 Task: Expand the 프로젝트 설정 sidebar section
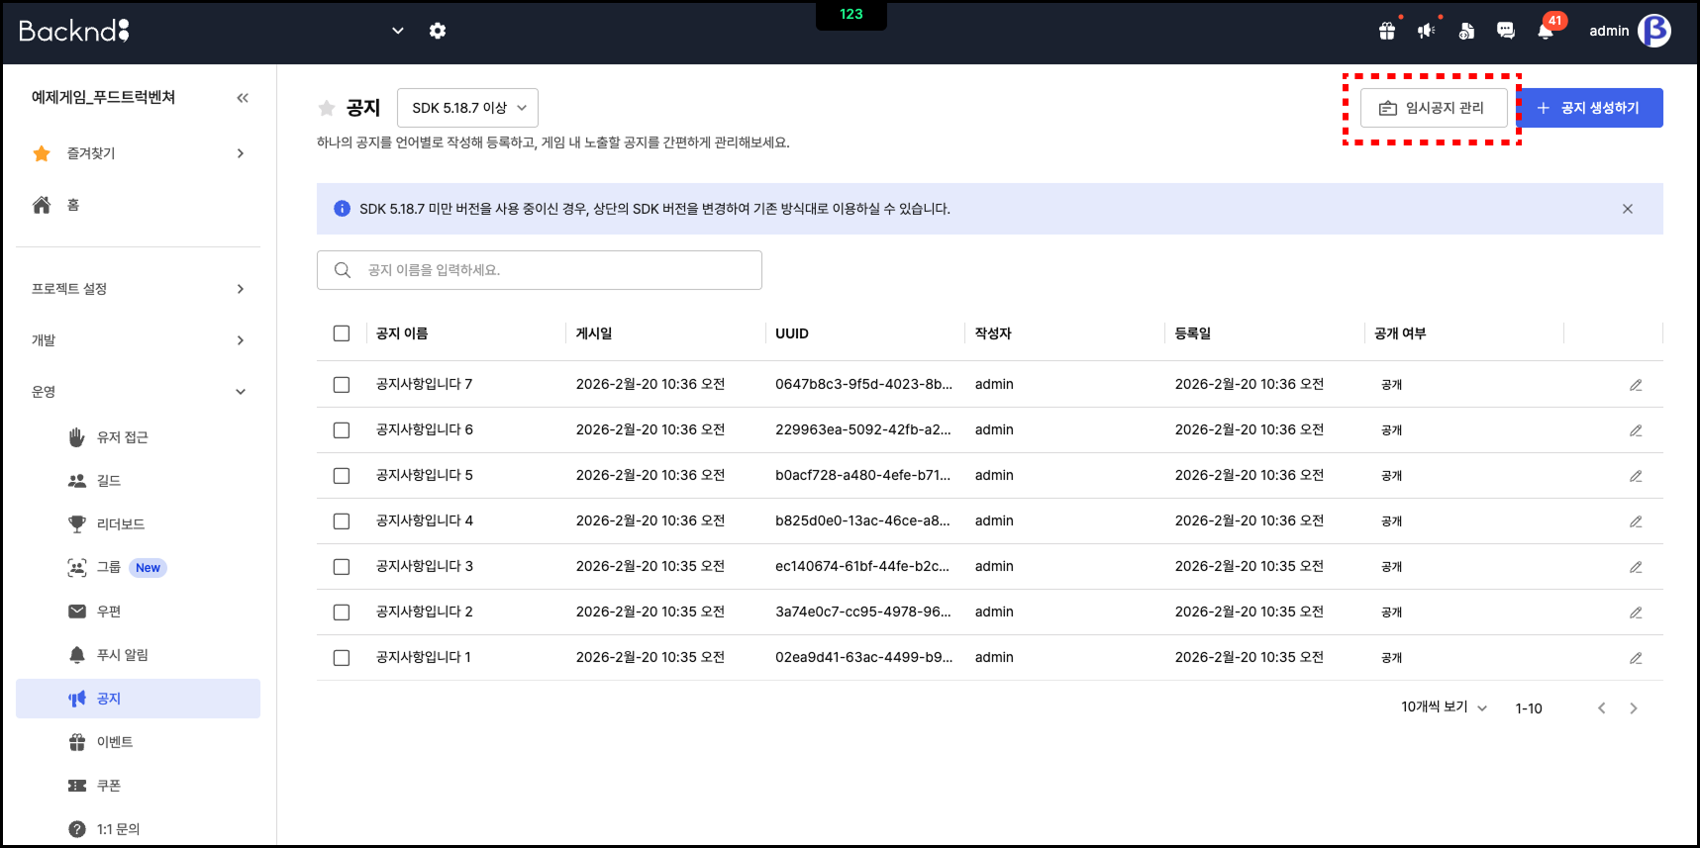coord(138,289)
